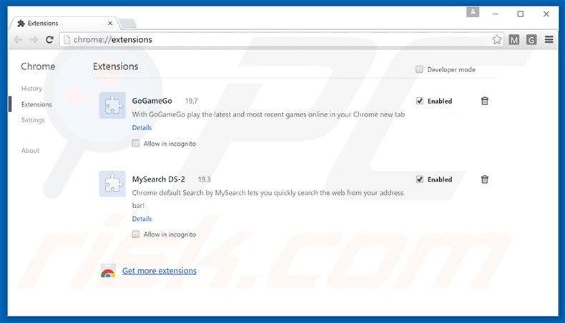The height and width of the screenshot is (323, 565).
Task: Open Details link for GoGameGo
Action: pyautogui.click(x=142, y=127)
